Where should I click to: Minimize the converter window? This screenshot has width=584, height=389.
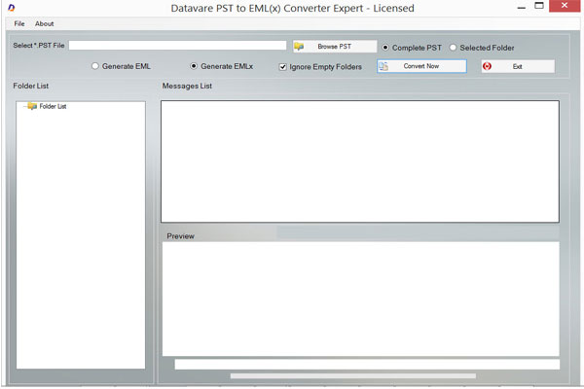click(x=522, y=7)
